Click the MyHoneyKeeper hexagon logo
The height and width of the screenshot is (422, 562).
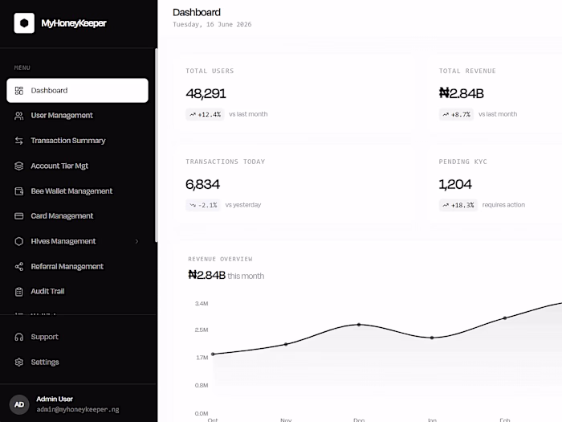[24, 23]
